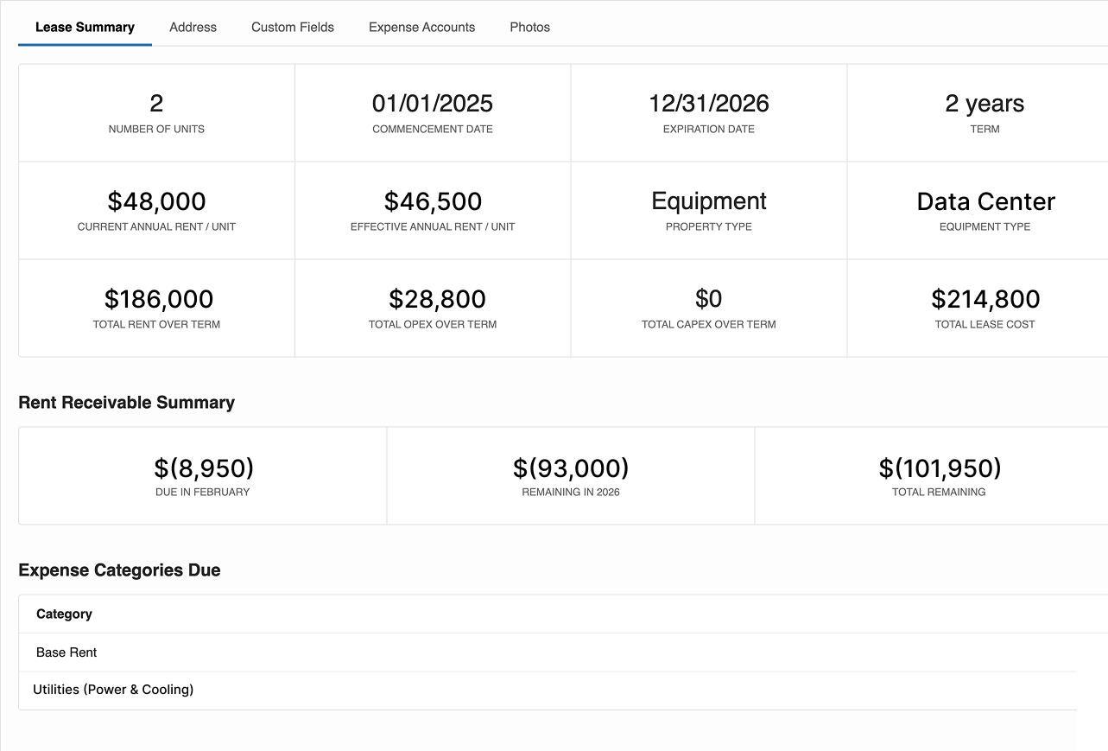1108x751 pixels.
Task: Click the $186,000 Total Rent Over Term
Action: coord(158,299)
